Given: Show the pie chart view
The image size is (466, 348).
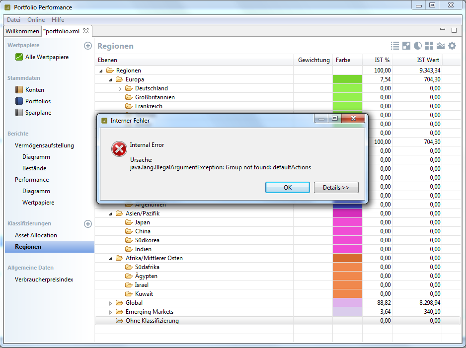Looking at the screenshot, I should pos(418,46).
